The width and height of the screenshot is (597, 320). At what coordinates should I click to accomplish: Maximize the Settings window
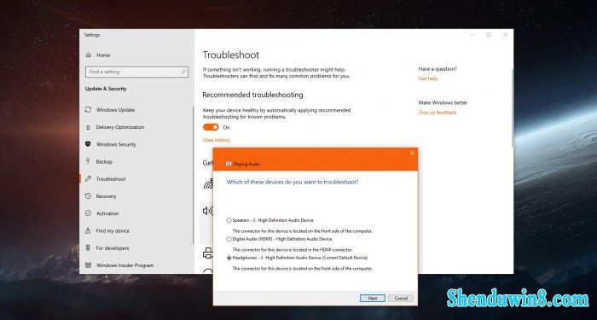point(489,35)
